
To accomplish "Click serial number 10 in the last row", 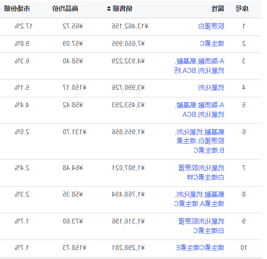I will click(x=244, y=248).
